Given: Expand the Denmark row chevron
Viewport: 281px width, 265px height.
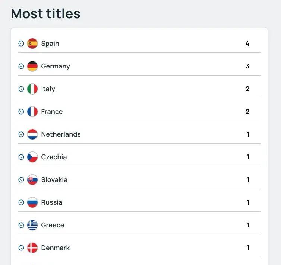Looking at the screenshot, I should tap(21, 248).
